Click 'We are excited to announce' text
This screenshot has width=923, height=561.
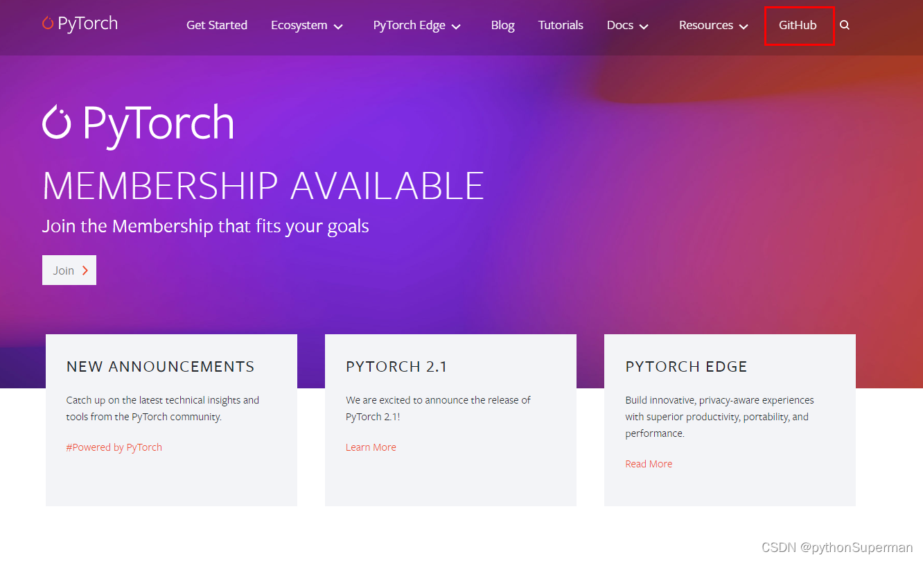point(438,408)
